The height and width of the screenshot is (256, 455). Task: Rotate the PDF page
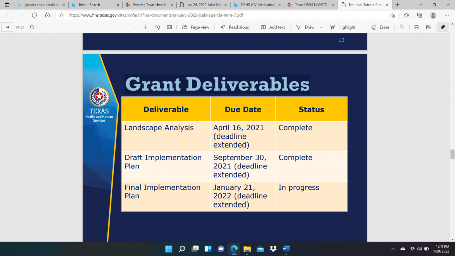click(x=157, y=27)
